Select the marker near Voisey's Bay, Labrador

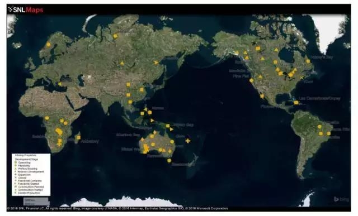[308, 61]
